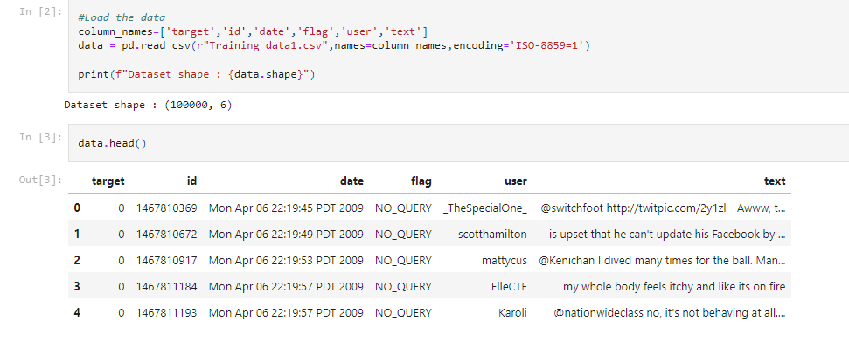Click the 'text' column header

tap(775, 181)
